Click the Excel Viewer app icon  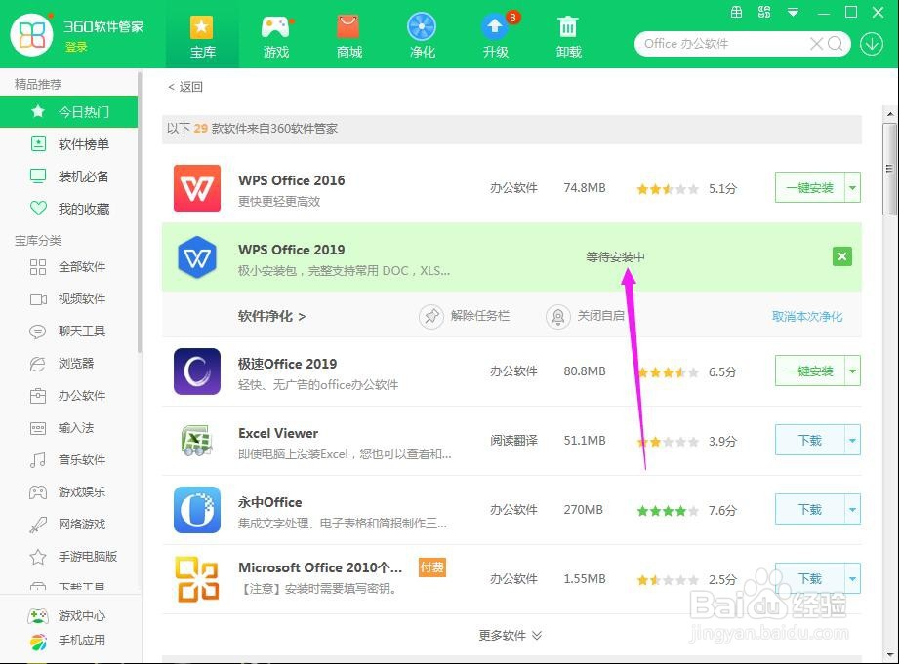[x=196, y=441]
